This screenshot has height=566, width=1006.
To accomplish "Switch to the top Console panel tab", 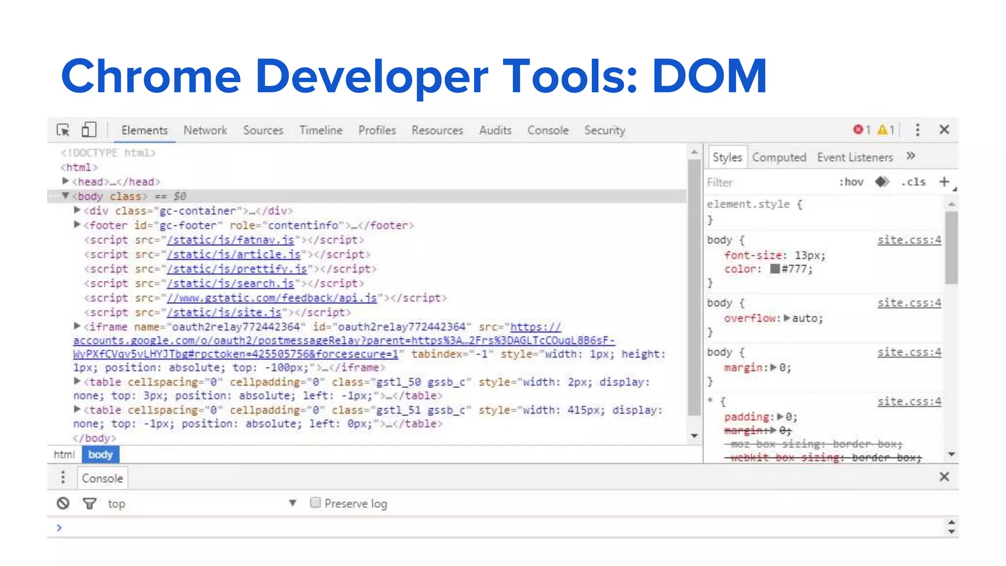I will 548,130.
